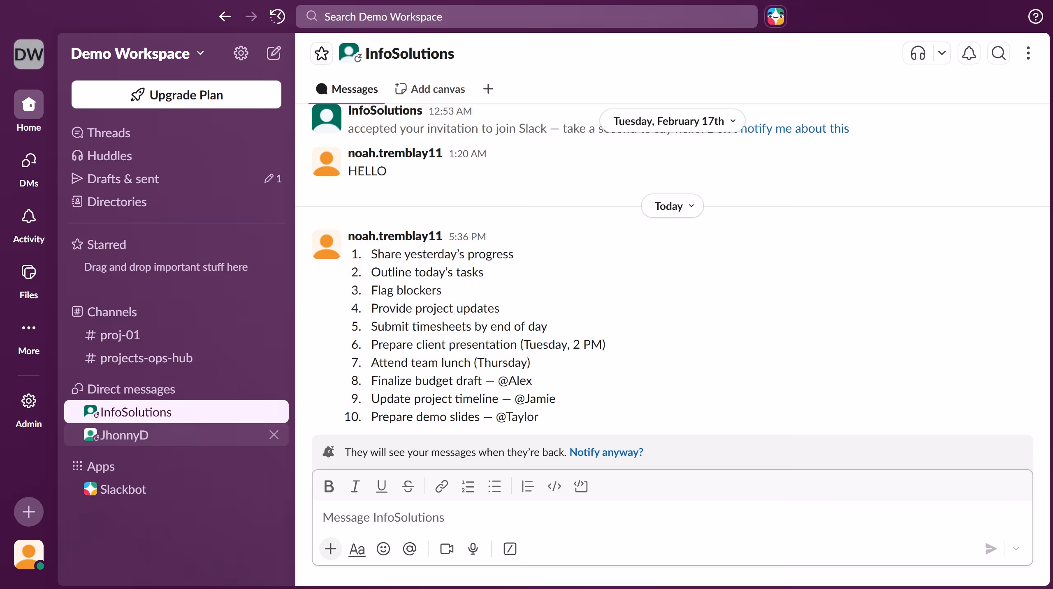The height and width of the screenshot is (589, 1053).
Task: Hide formatting with the Aa button
Action: point(357,549)
